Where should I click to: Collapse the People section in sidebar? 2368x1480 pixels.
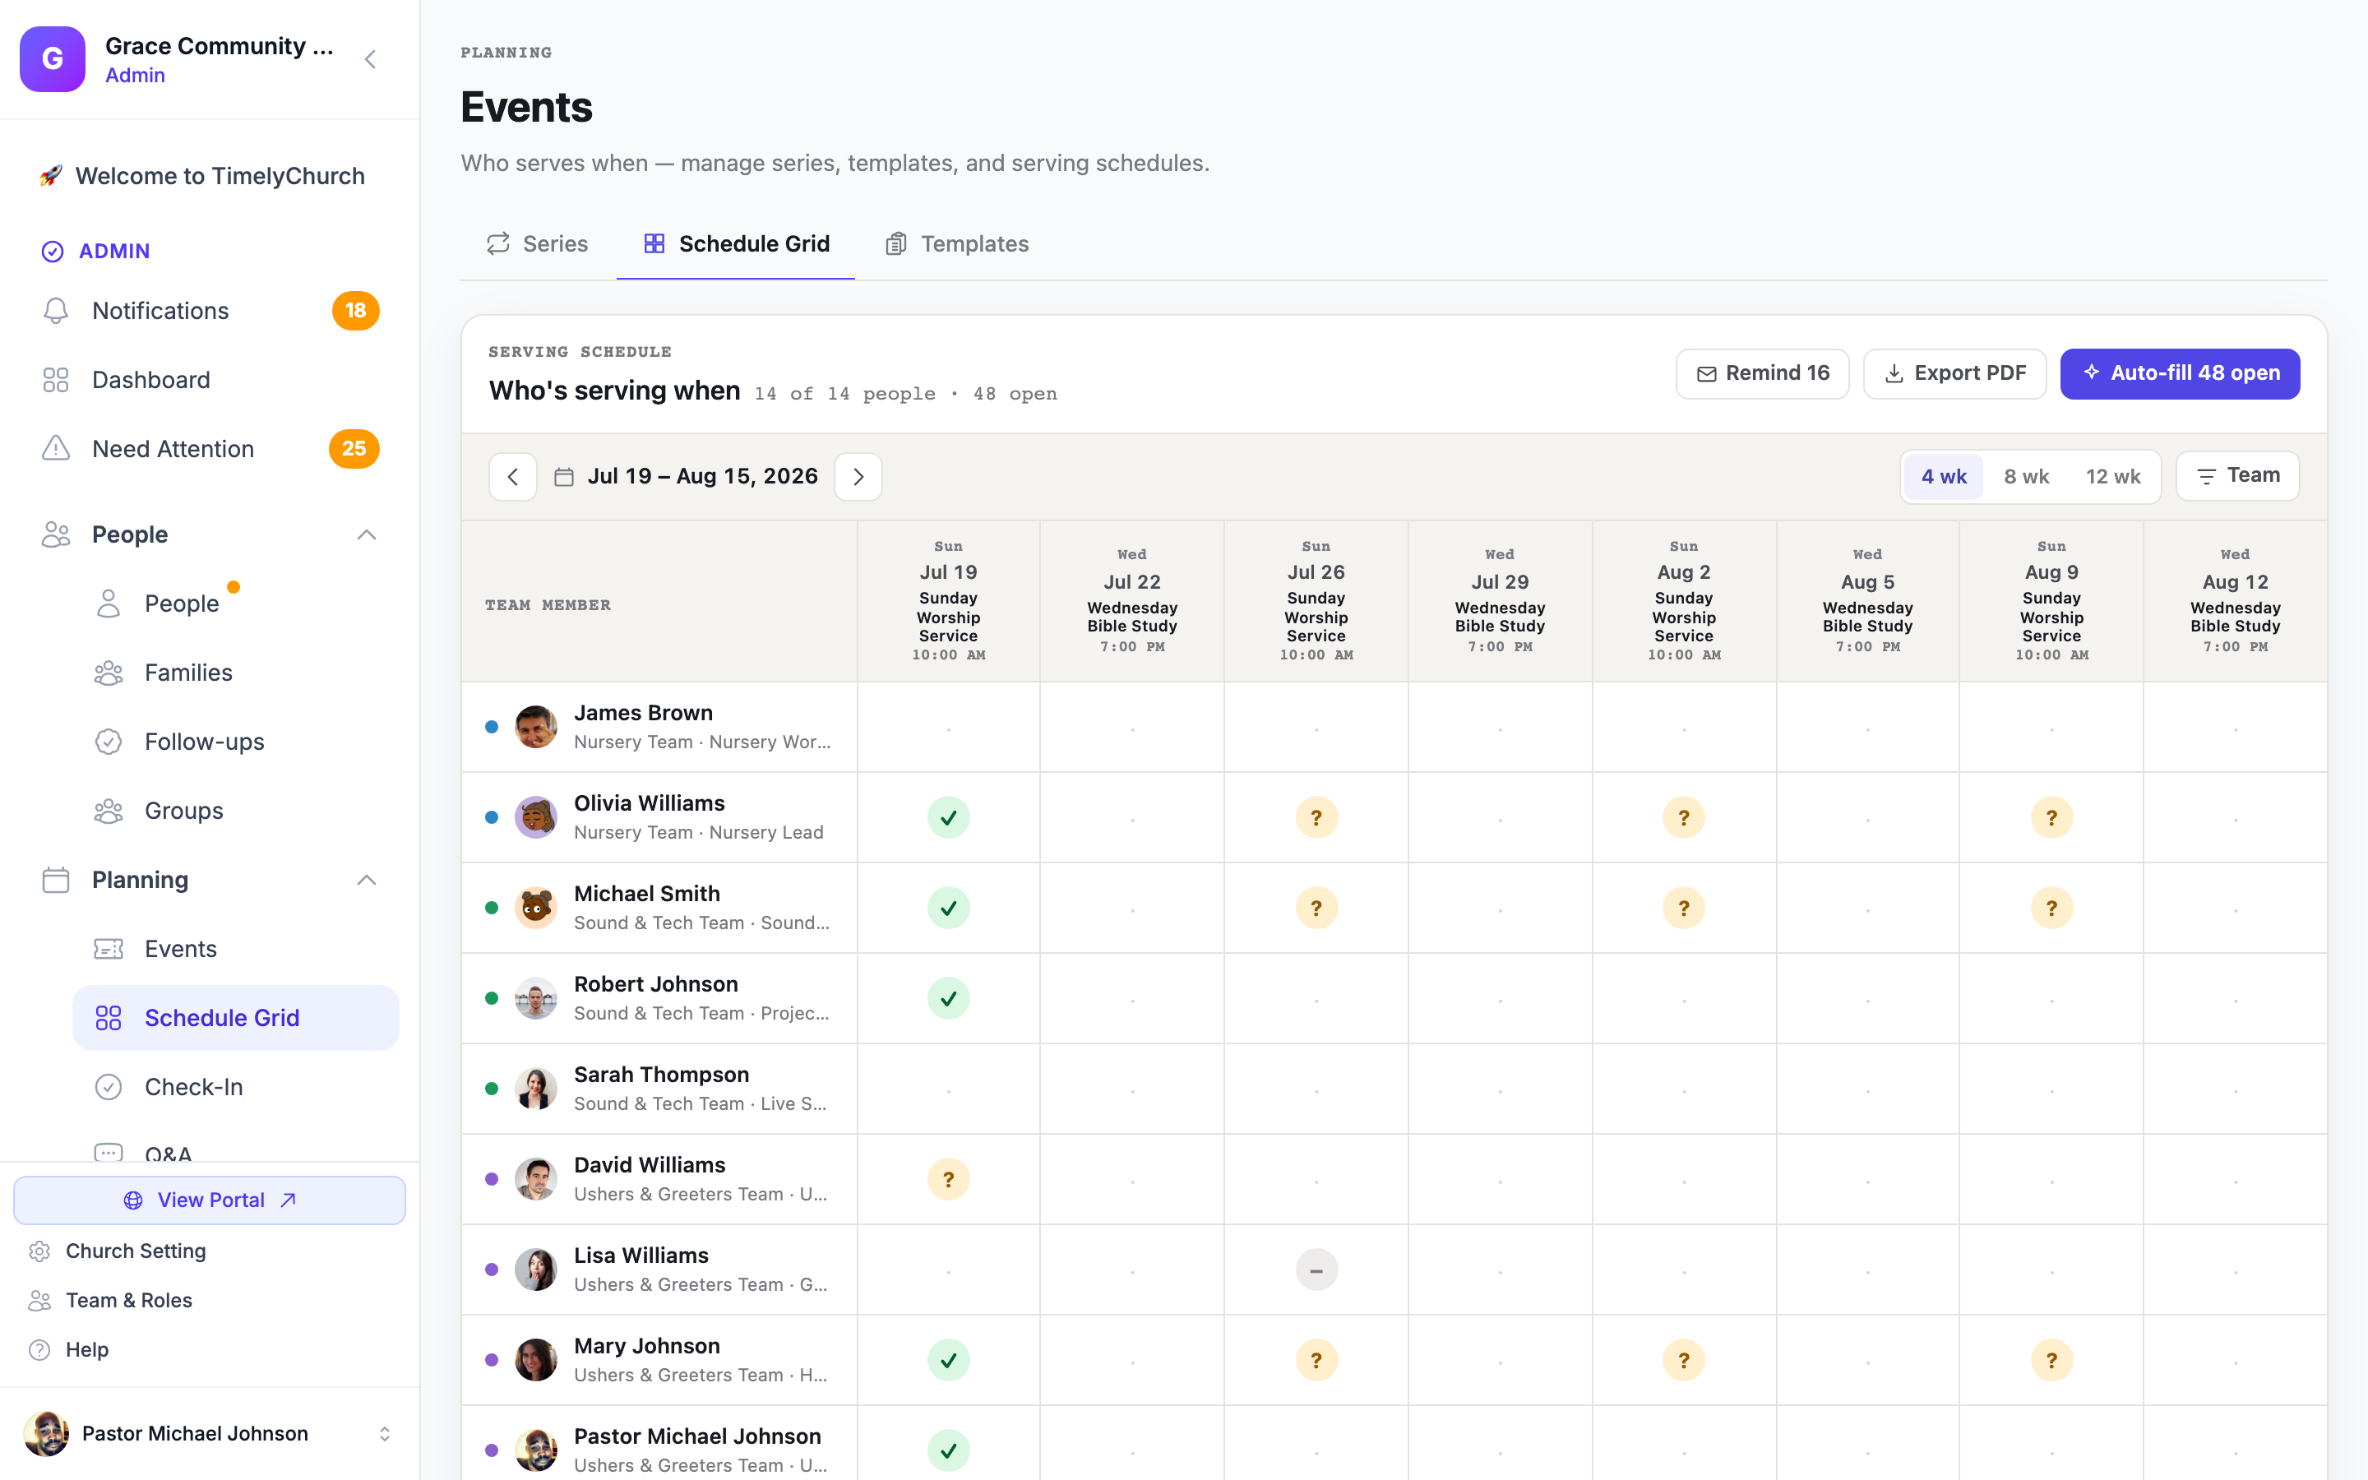pos(366,534)
